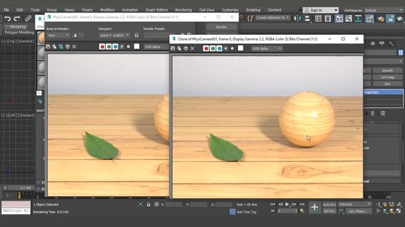This screenshot has height=227, width=405.
Task: Open the Layer Explorer icon
Action: 328,18
